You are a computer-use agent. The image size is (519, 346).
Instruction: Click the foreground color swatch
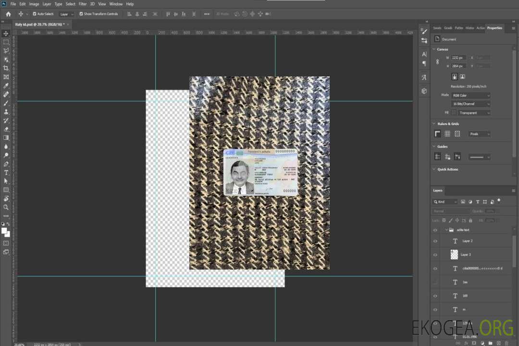point(4,231)
